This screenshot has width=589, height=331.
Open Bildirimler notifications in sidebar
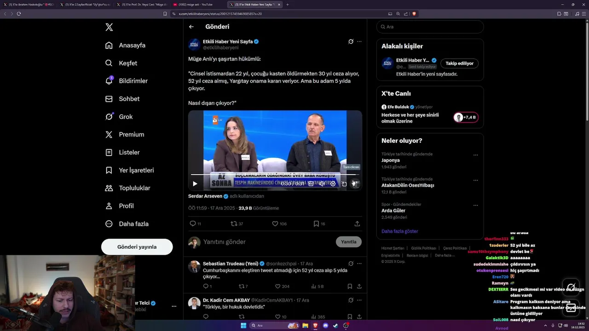pos(127,81)
